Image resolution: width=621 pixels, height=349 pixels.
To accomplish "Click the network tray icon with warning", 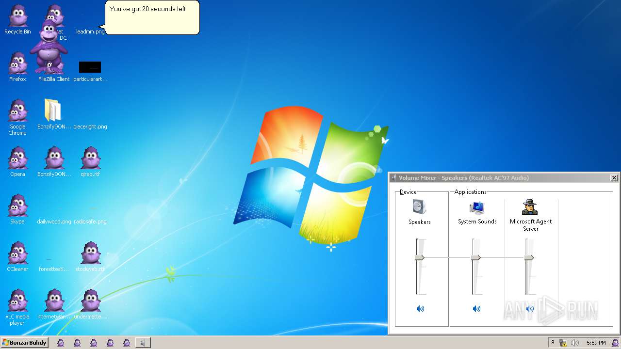I will click(563, 343).
